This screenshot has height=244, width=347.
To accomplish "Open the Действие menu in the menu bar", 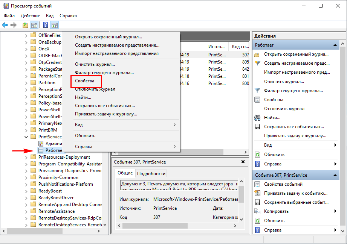I will pos(30,16).
